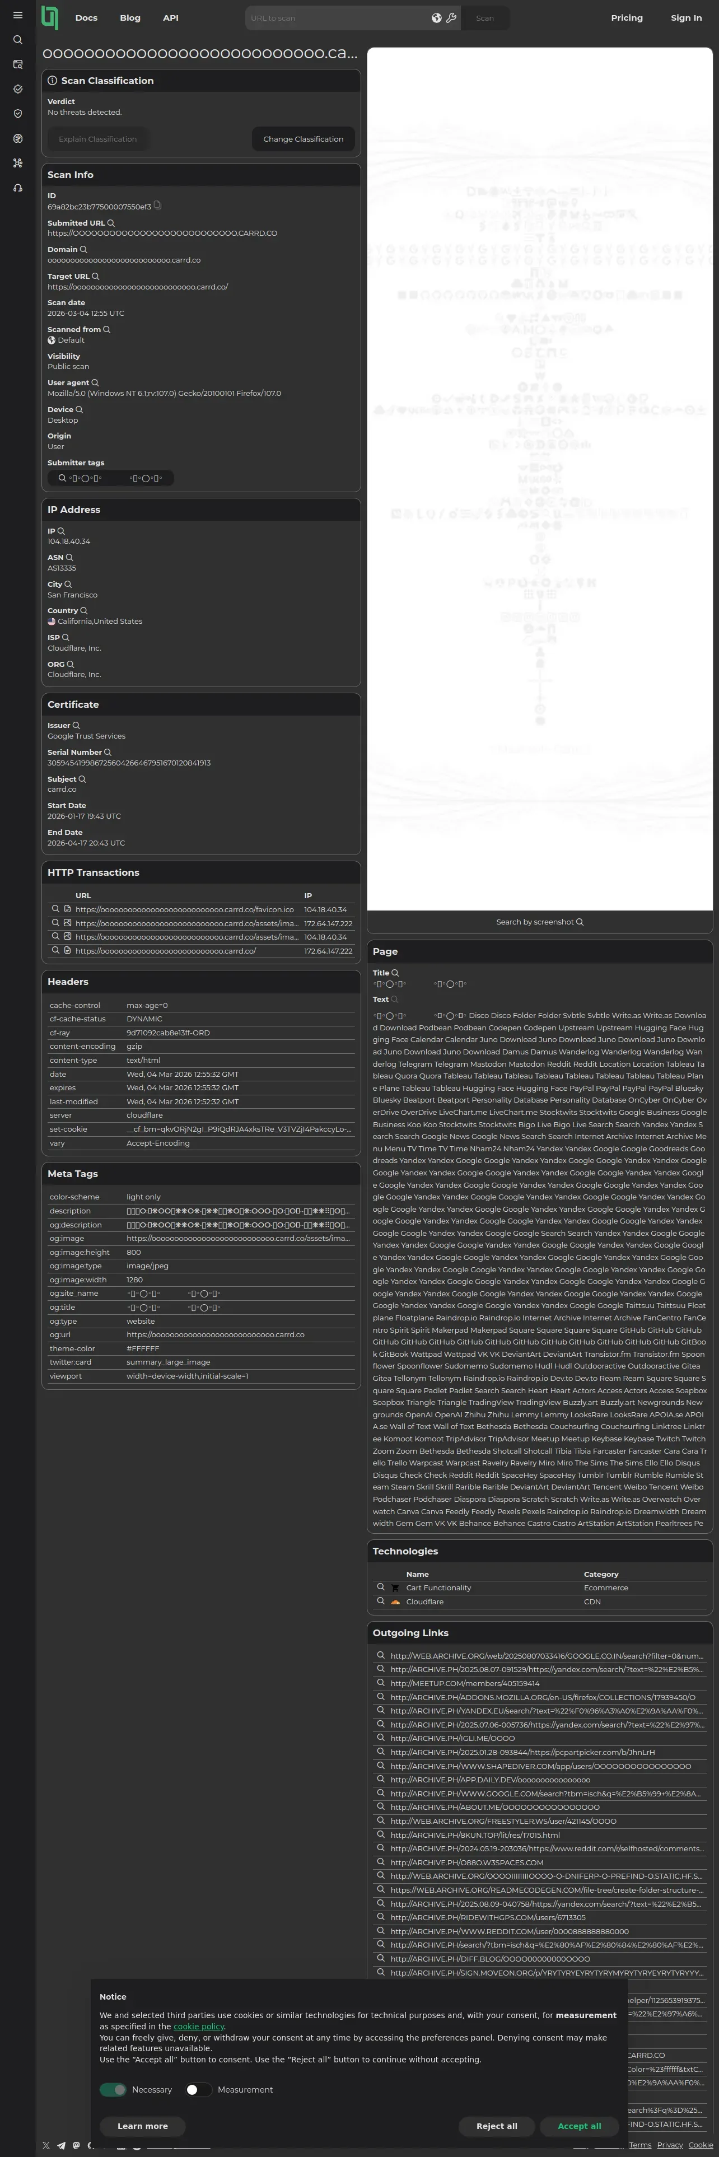Viewport: 719px width, 2157px height.
Task: Click magnifier icon next to ISP
Action: click(66, 637)
